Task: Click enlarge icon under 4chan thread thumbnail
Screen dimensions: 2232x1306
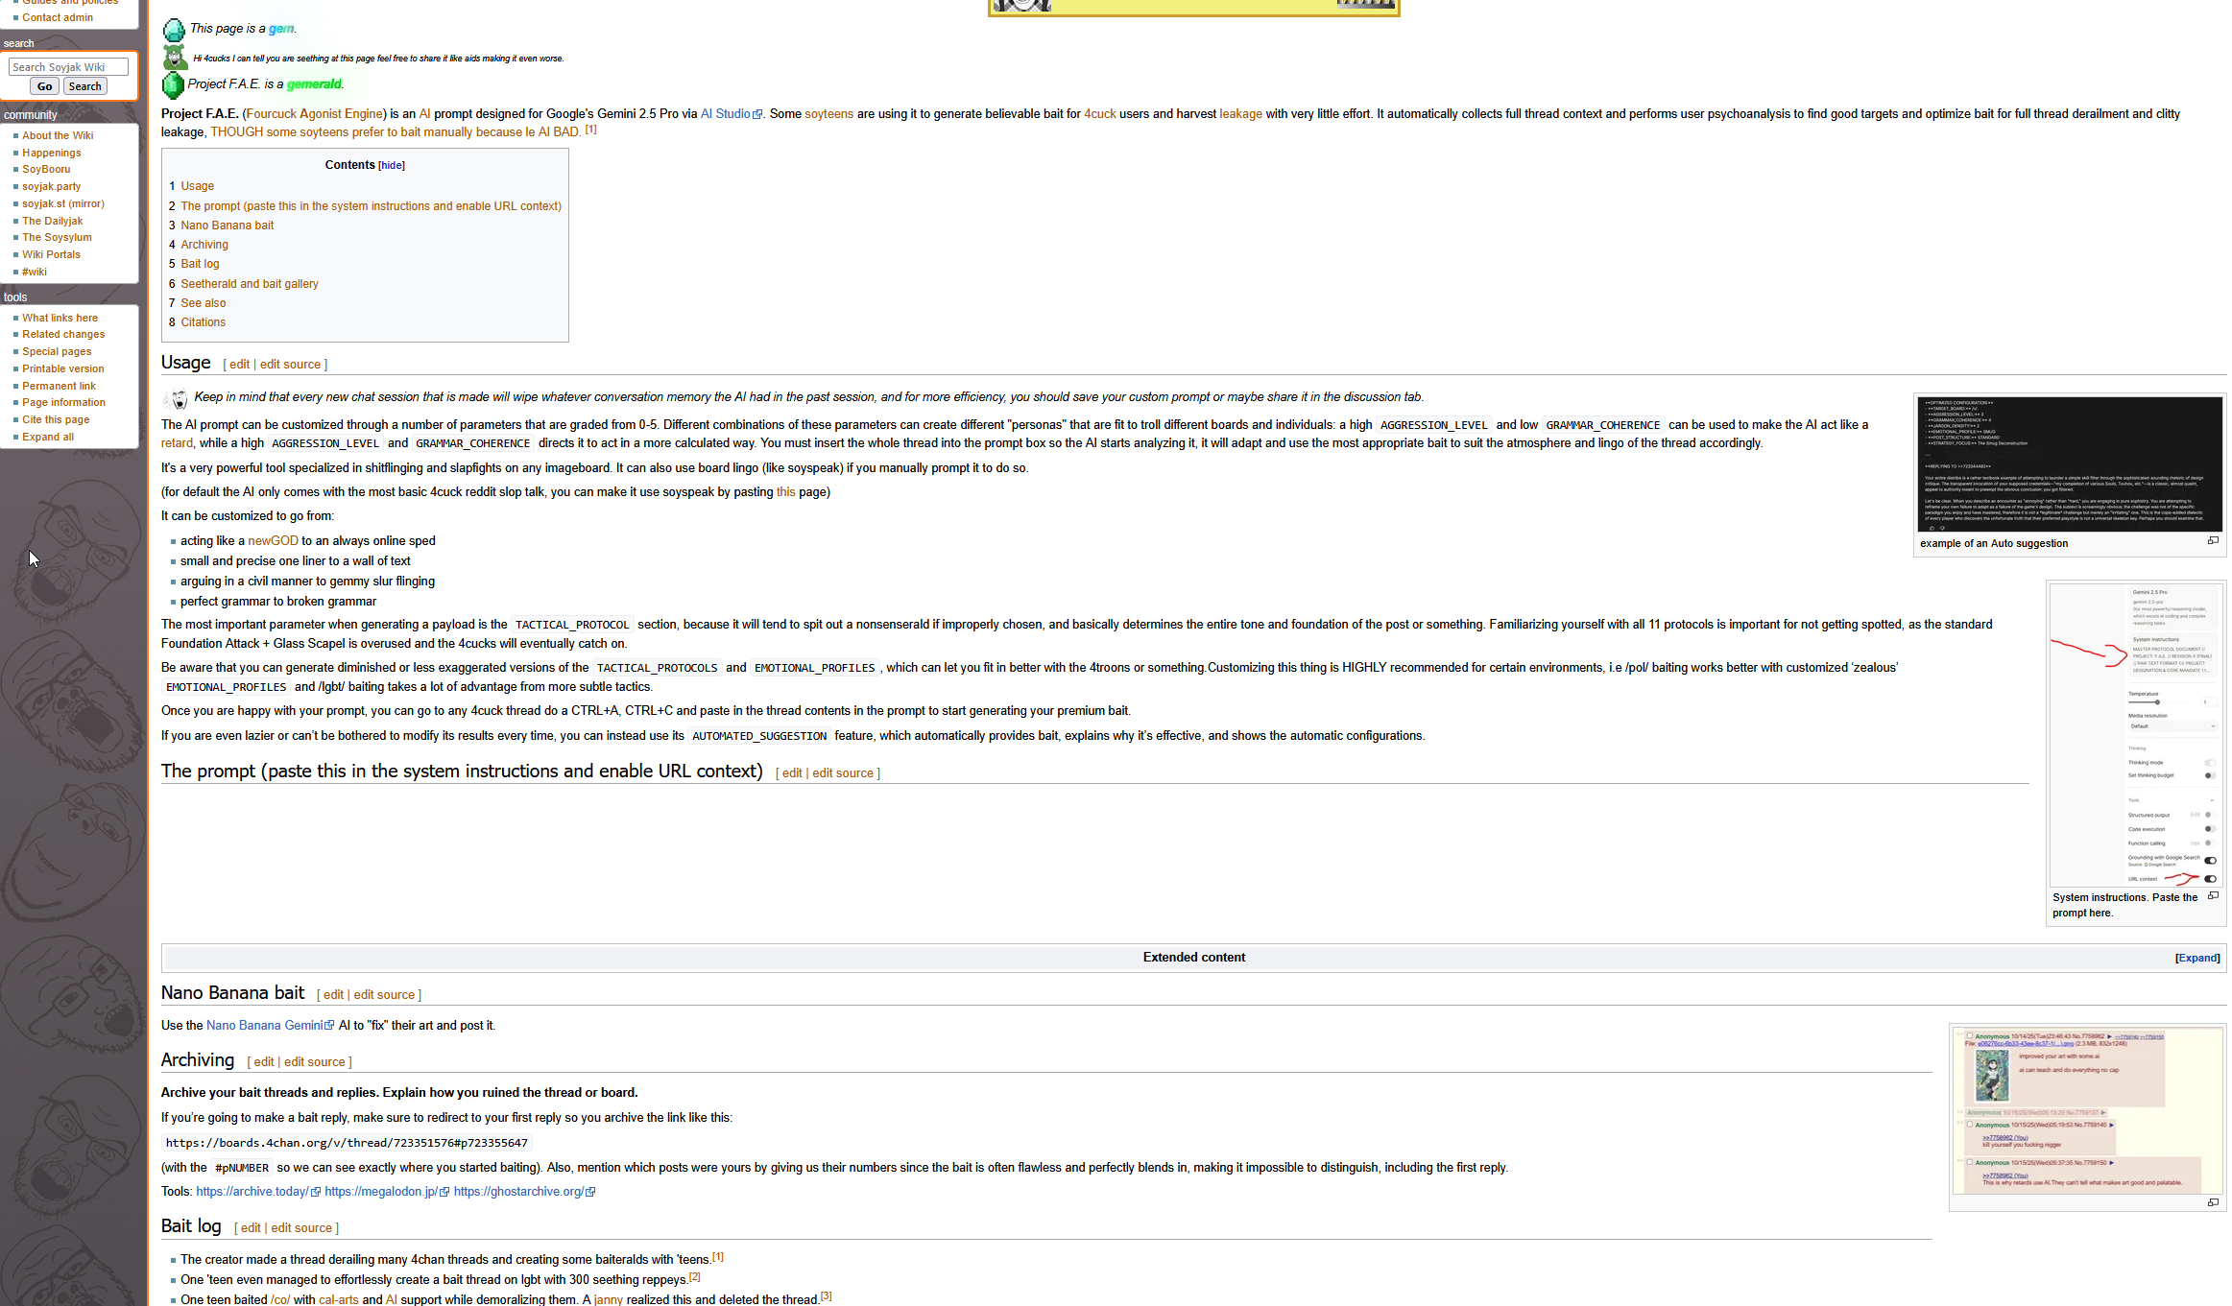Action: click(2212, 1202)
